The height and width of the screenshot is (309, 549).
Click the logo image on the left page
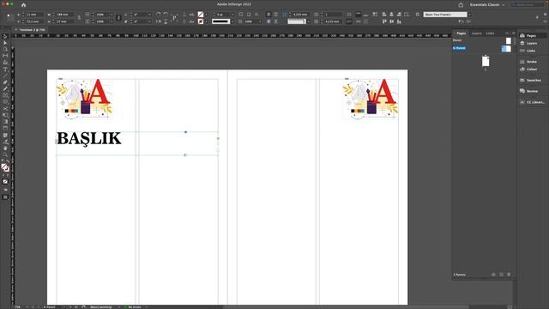84,100
